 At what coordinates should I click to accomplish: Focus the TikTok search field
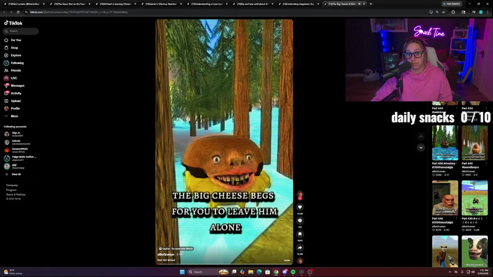coord(21,31)
